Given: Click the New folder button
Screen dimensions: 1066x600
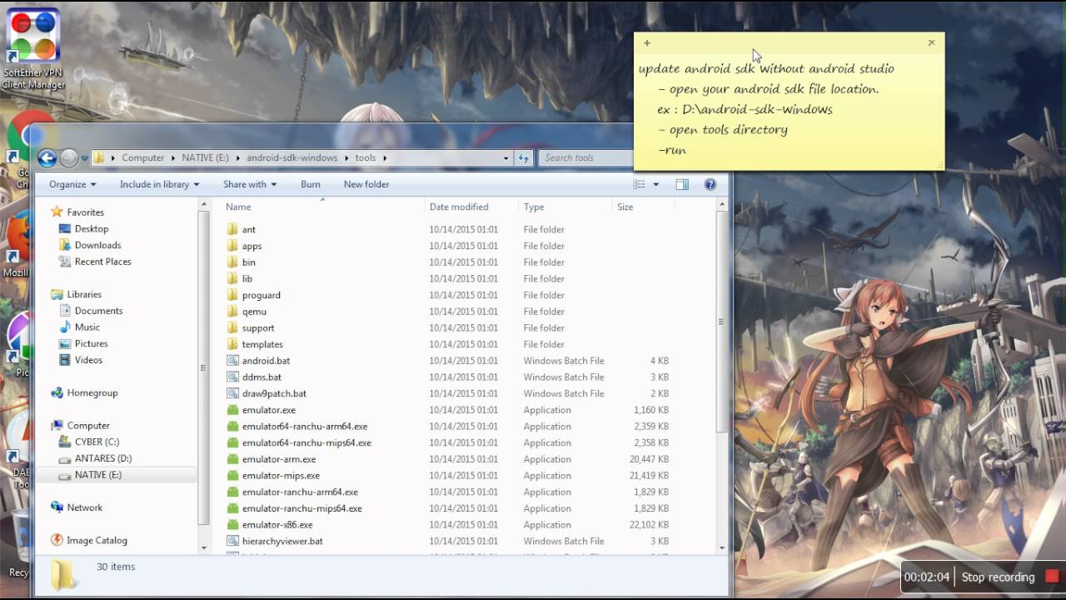Looking at the screenshot, I should coord(366,184).
